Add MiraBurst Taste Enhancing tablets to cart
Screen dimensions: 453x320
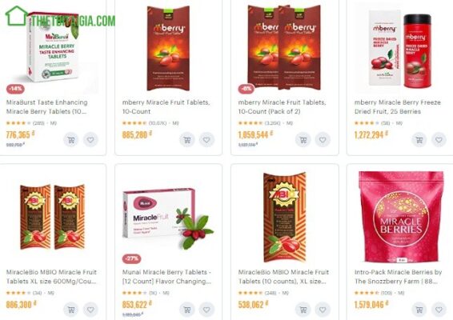[71, 140]
